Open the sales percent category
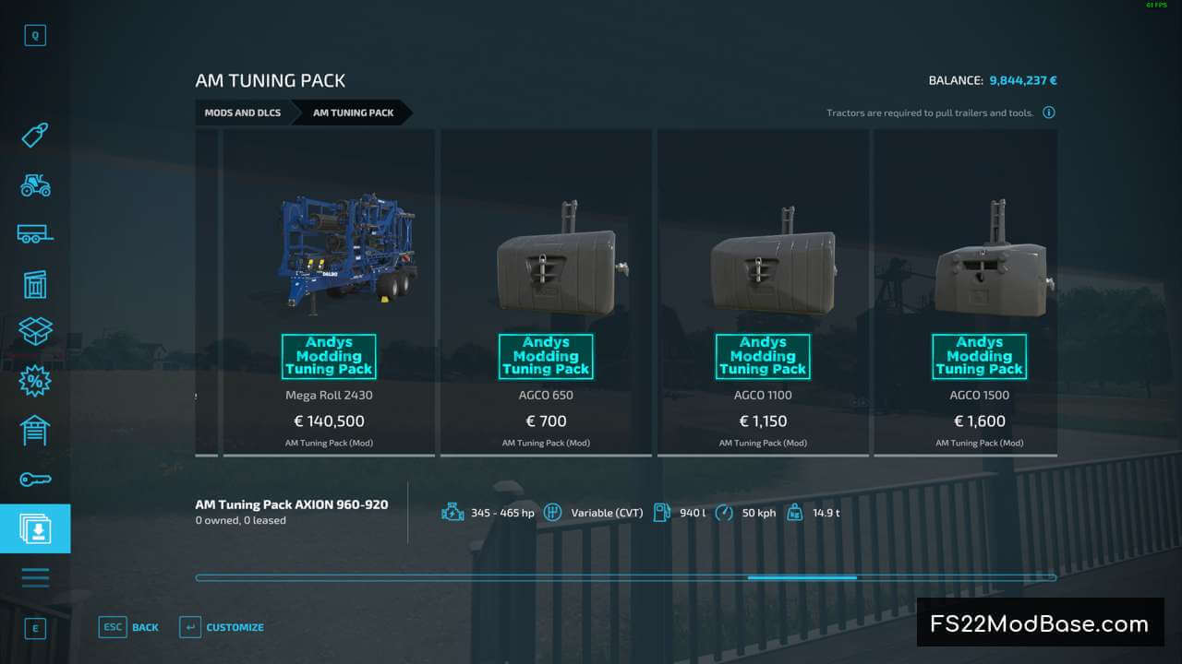 point(35,381)
